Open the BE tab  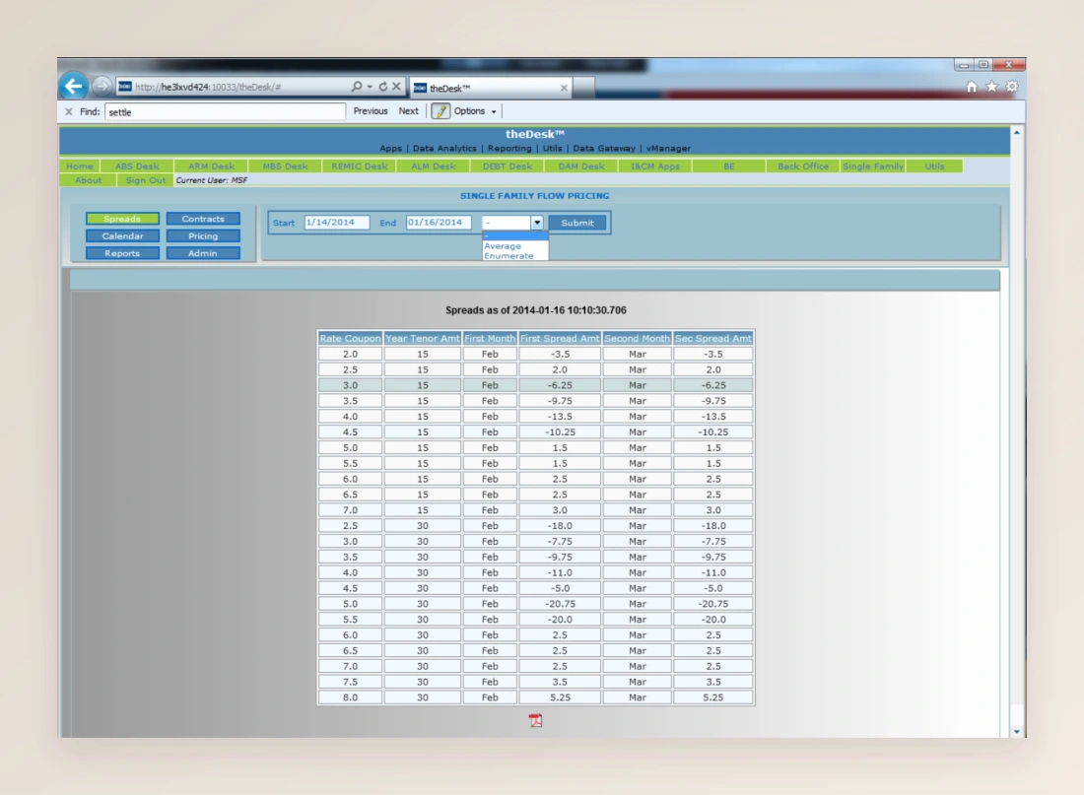pos(728,166)
